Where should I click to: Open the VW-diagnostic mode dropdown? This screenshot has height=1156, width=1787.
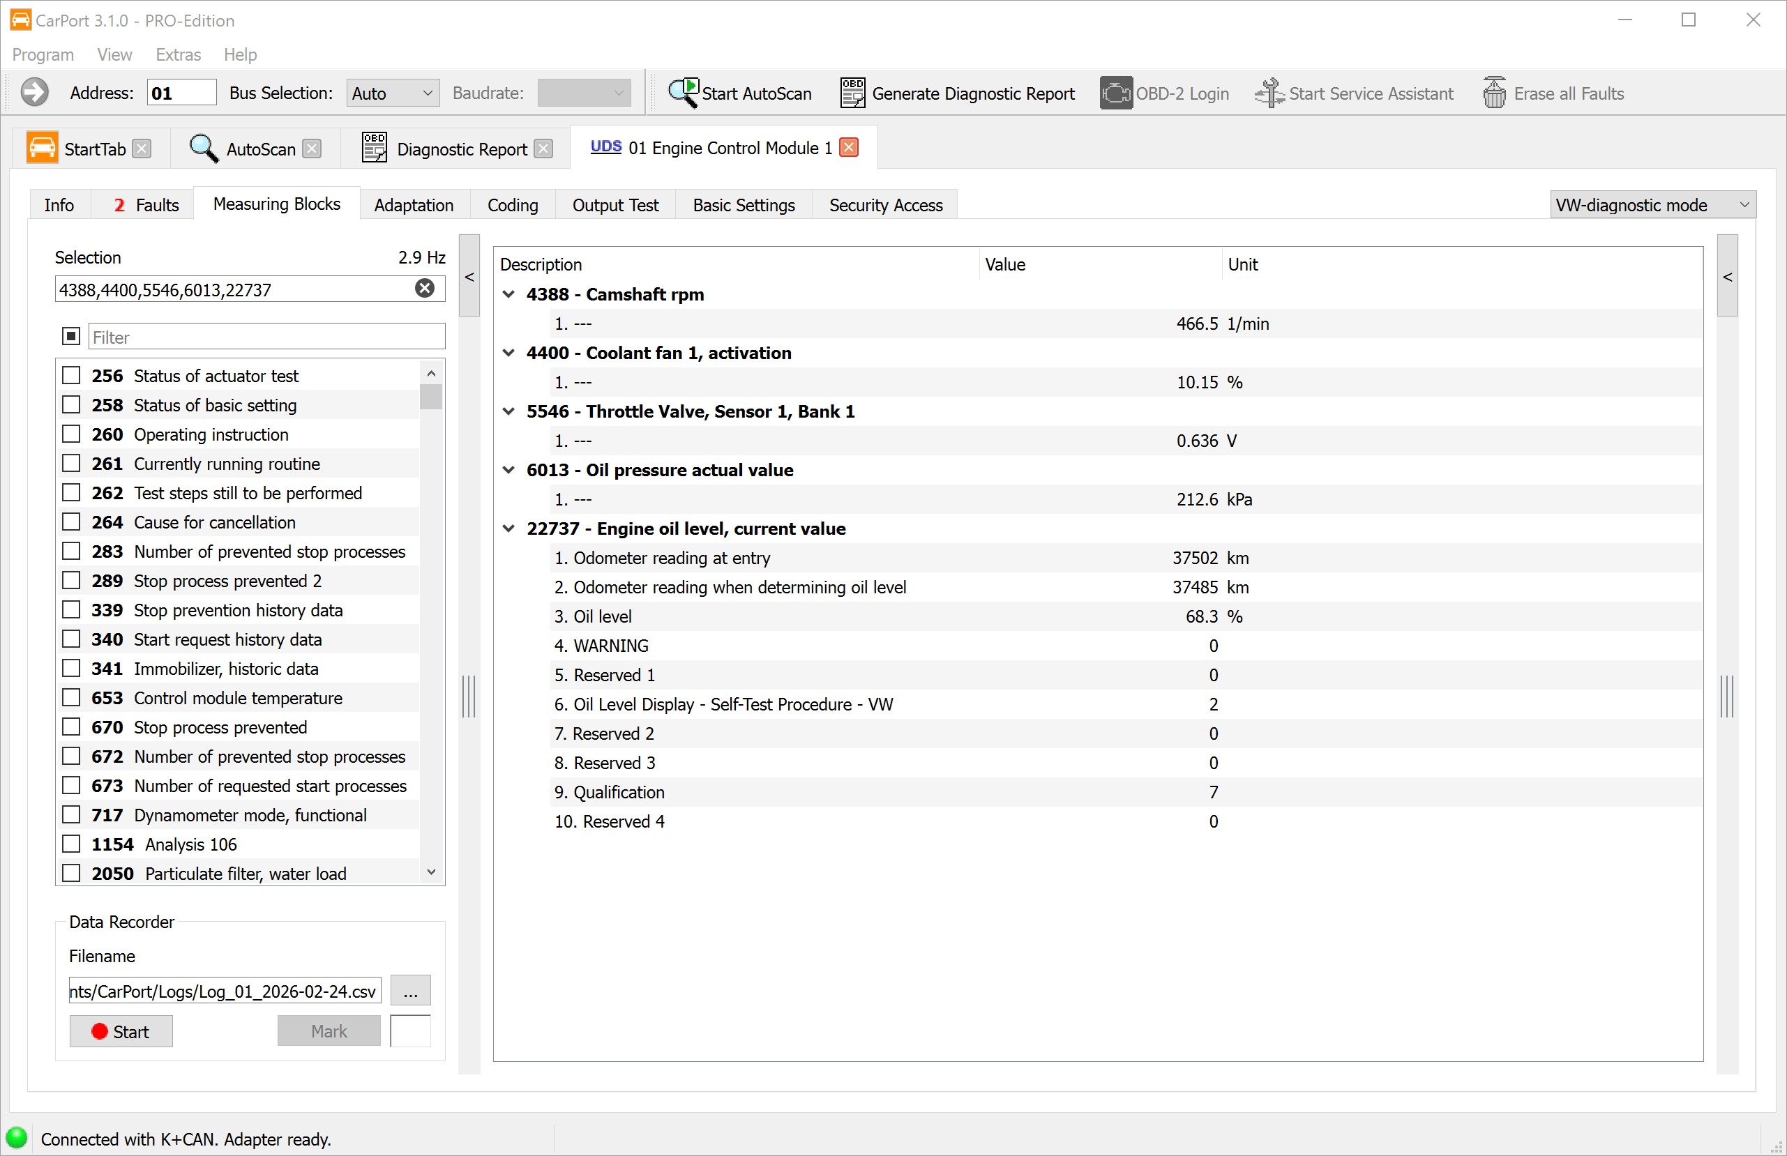point(1652,205)
